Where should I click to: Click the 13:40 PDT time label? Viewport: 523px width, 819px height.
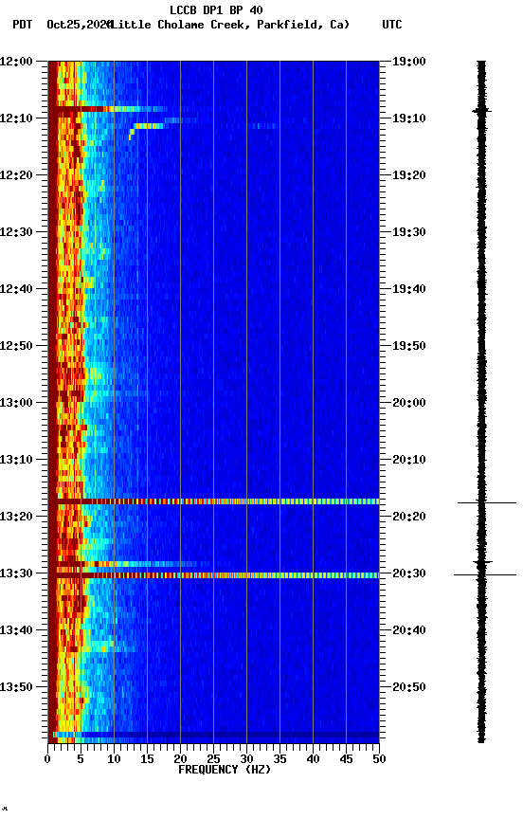(16, 631)
